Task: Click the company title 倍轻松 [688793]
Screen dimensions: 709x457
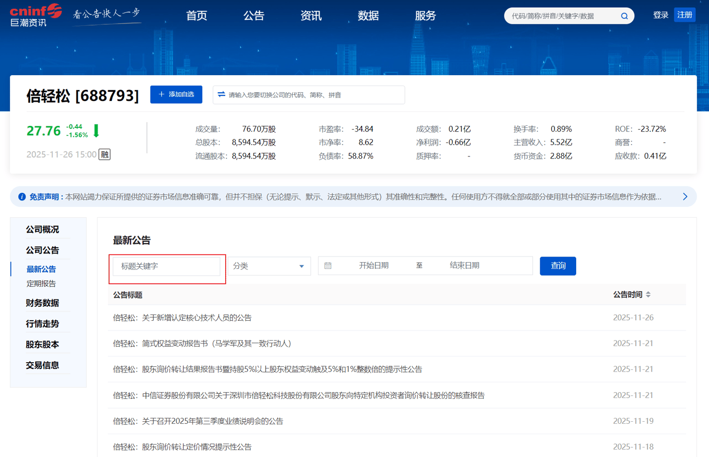Action: point(83,95)
